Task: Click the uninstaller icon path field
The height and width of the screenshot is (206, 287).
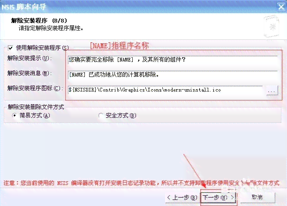Action: click(x=165, y=90)
